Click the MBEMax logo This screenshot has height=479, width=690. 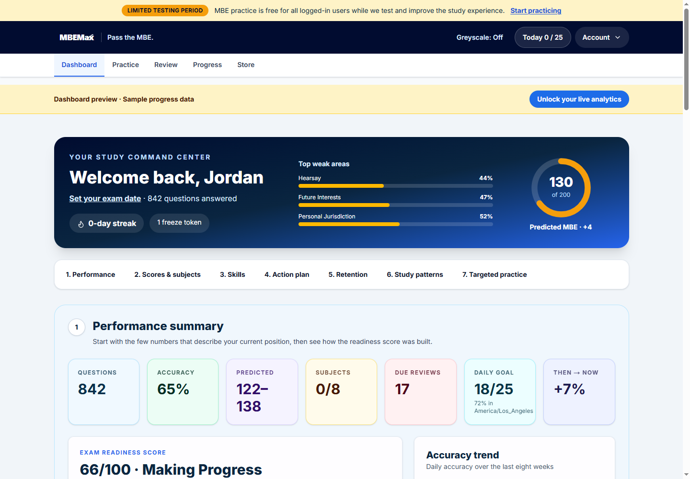[x=77, y=37]
